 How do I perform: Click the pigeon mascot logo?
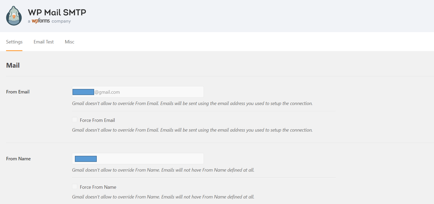14,16
